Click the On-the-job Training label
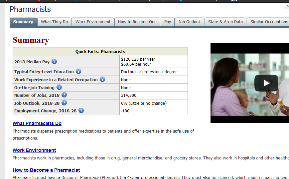 click(x=35, y=88)
